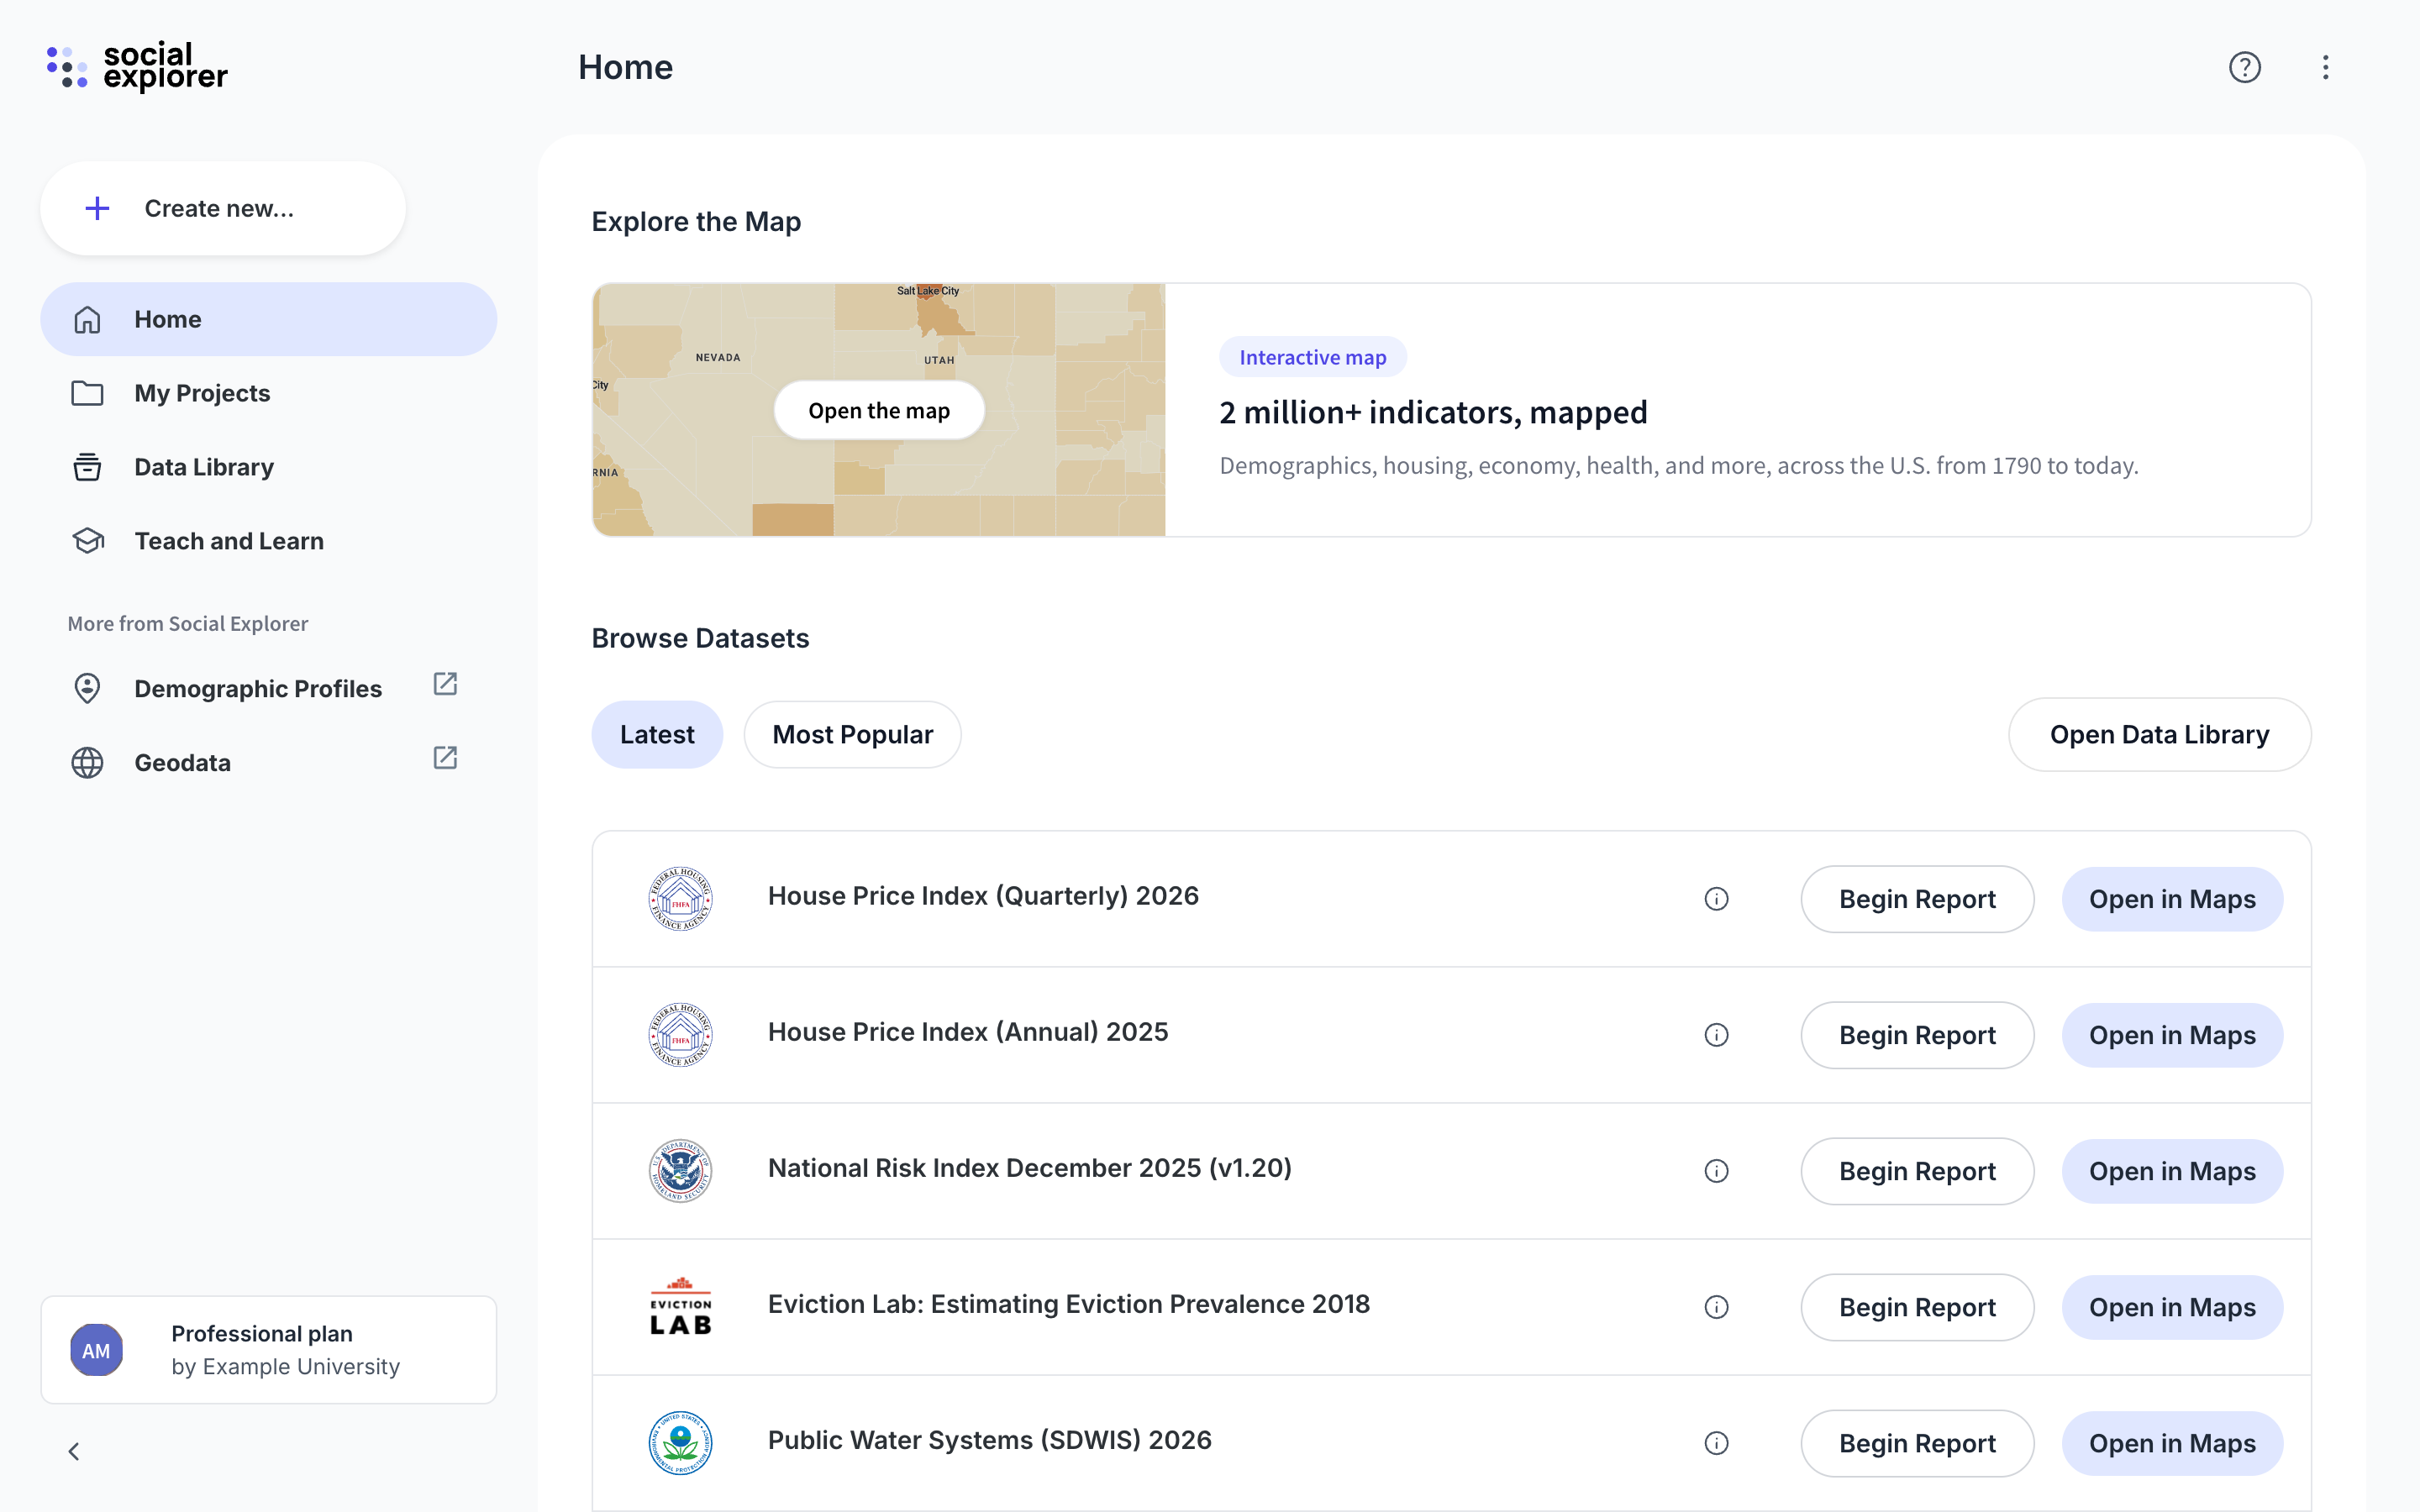Show info for House Price Index (Annual) 2025
Screen dimensions: 2420x1512
click(x=1716, y=1035)
